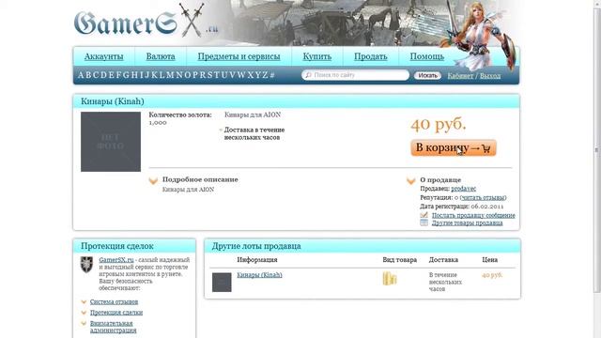Click arrow beside Система отзывов

pyautogui.click(x=84, y=302)
